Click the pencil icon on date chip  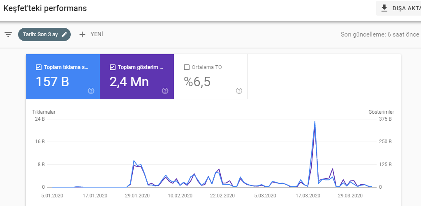coord(64,34)
